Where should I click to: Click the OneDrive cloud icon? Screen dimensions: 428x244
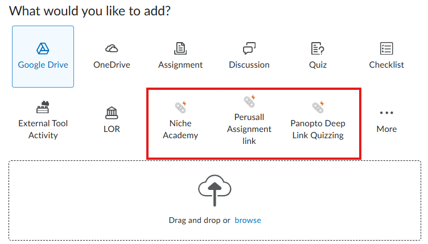point(112,49)
